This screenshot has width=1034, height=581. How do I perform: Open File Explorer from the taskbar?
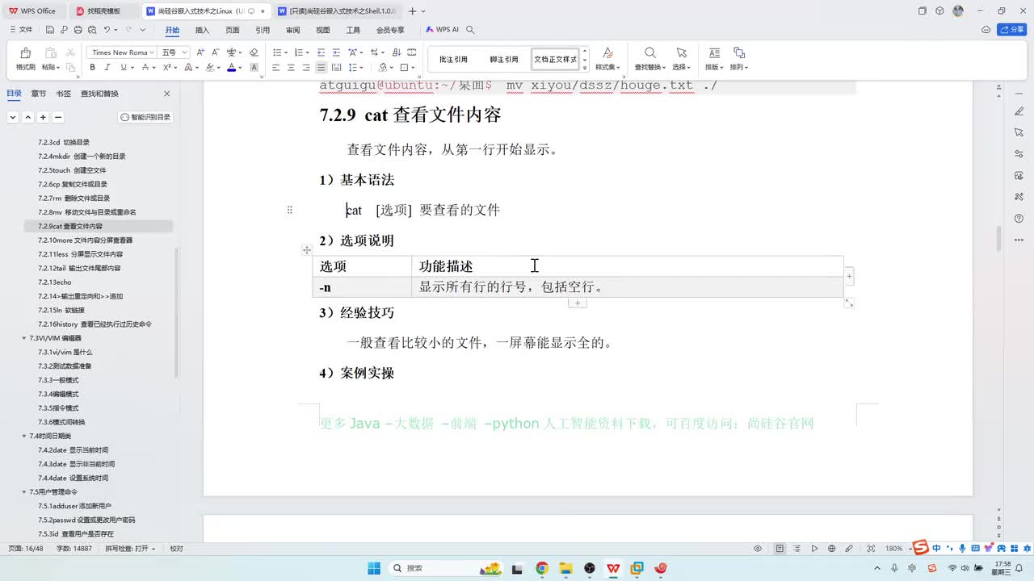point(565,568)
